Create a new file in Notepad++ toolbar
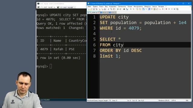Screen dimensions: 193x108 (89, 9)
